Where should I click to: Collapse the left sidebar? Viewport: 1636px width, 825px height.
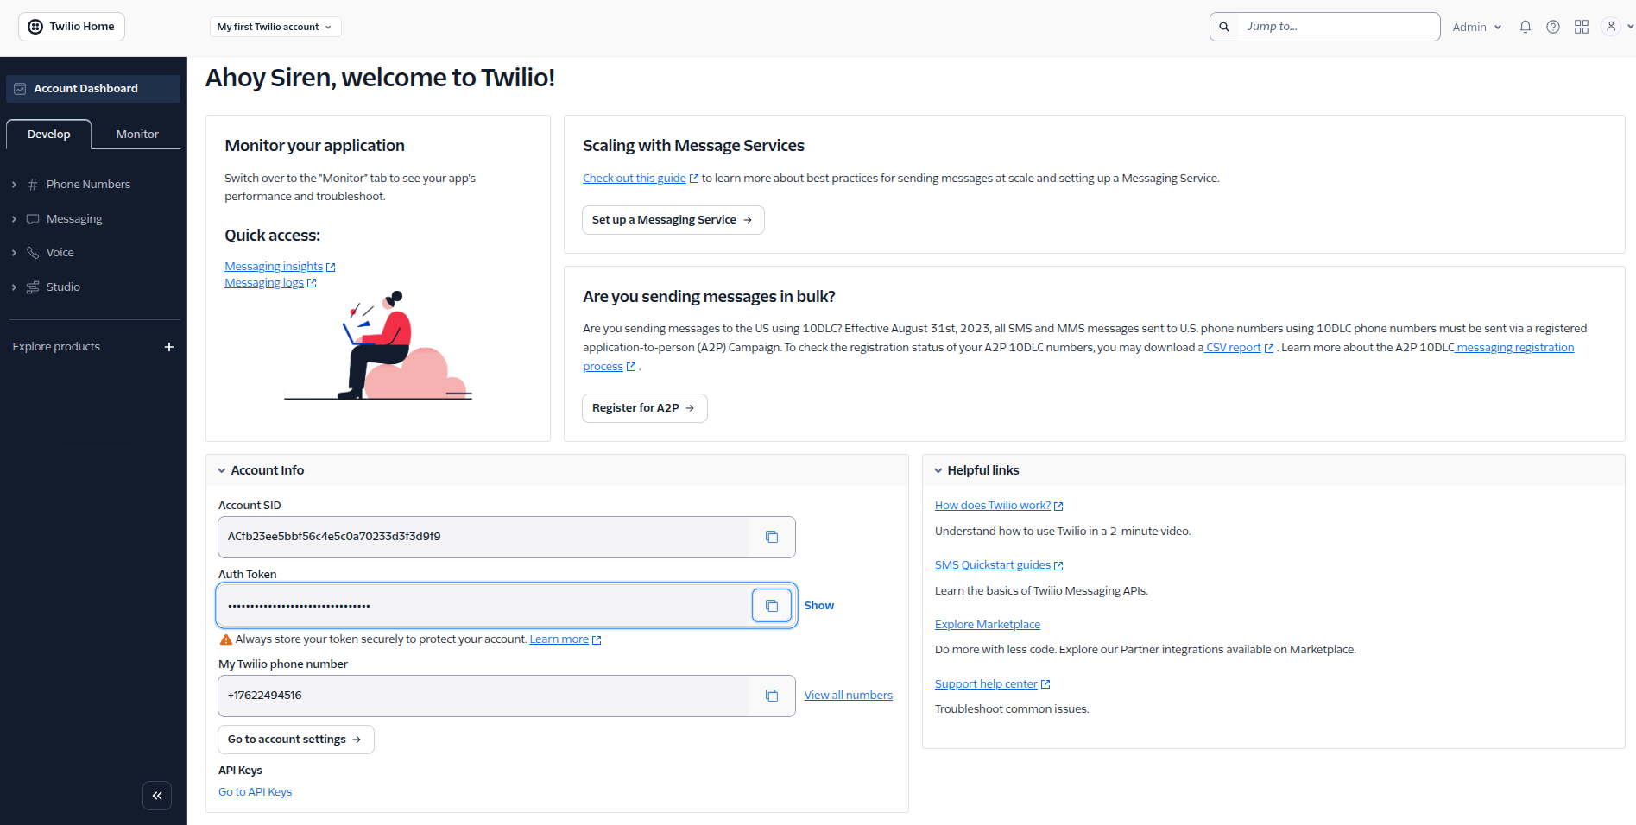pos(157,795)
